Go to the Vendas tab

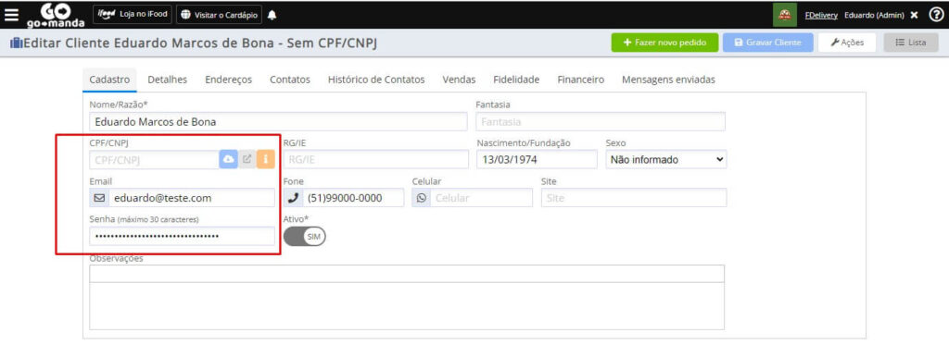pos(459,80)
